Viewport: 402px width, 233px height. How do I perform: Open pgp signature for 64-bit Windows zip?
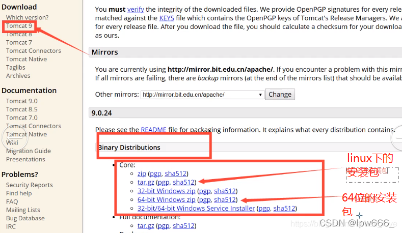point(205,200)
